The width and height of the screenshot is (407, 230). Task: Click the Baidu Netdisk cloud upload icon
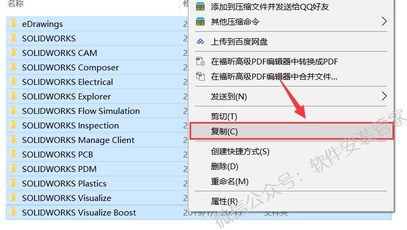pyautogui.click(x=200, y=41)
